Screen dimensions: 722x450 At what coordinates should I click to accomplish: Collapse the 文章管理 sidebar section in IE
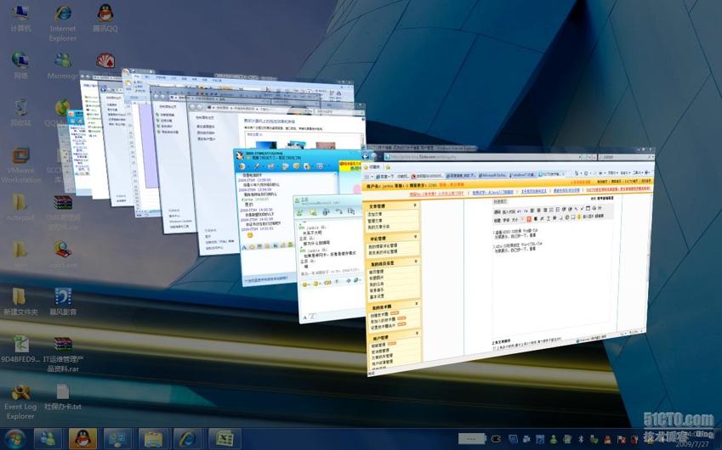[415, 205]
